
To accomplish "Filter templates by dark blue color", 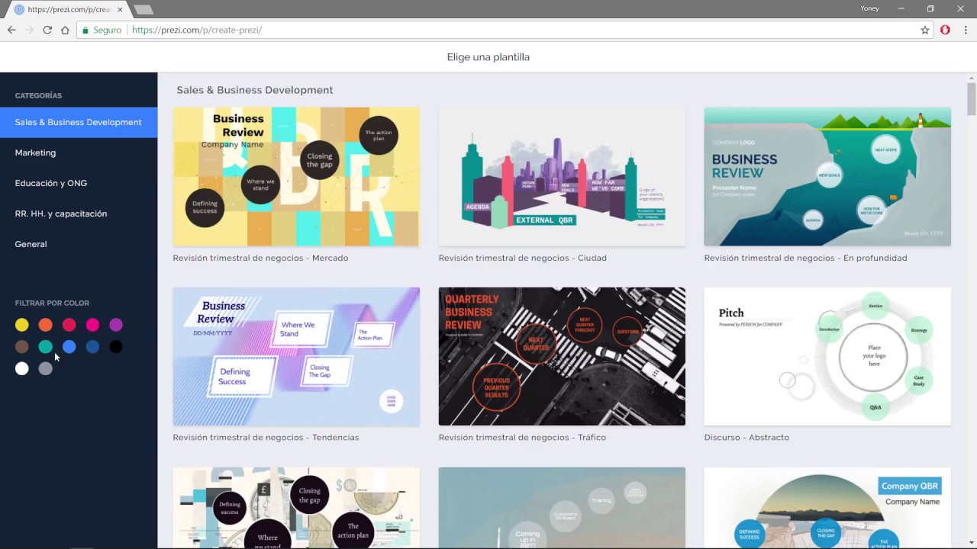I will pyautogui.click(x=92, y=347).
